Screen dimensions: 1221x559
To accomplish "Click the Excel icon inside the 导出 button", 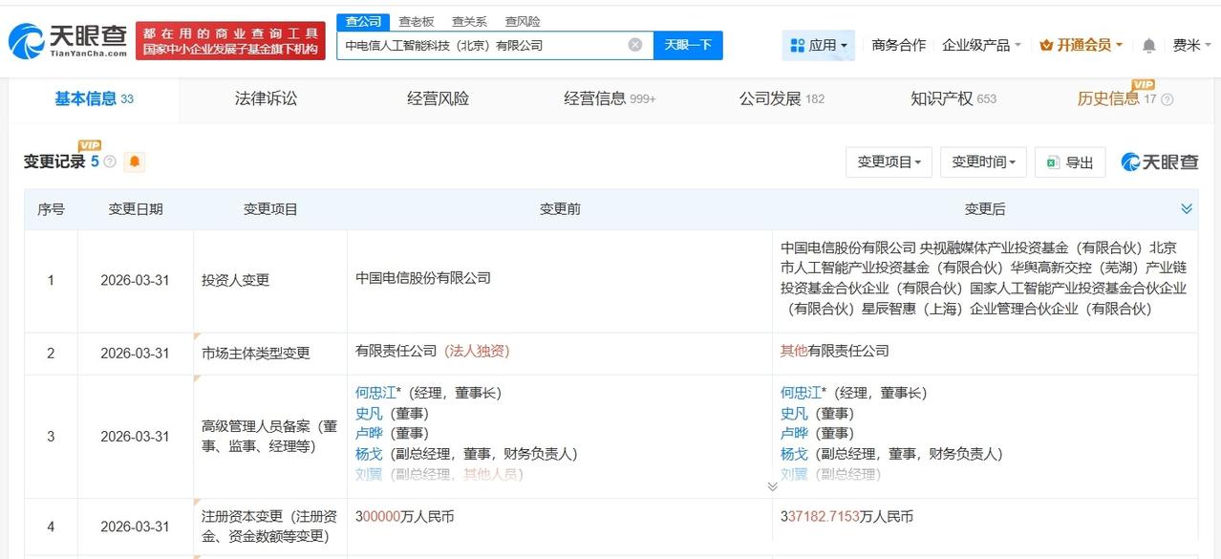I will [x=1054, y=161].
